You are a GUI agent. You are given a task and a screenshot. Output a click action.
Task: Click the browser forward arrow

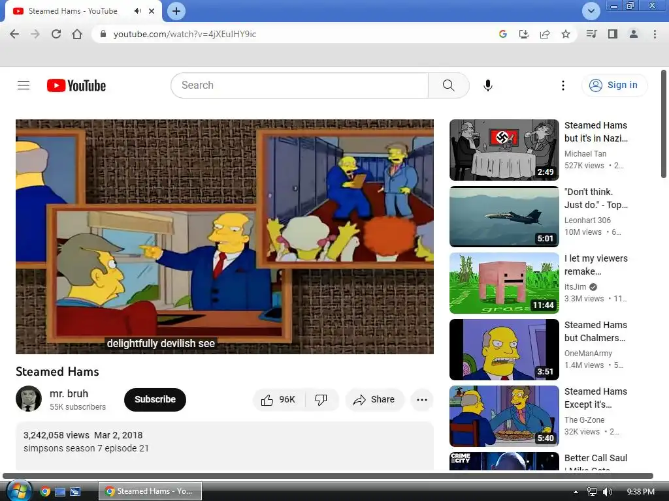[x=35, y=34]
